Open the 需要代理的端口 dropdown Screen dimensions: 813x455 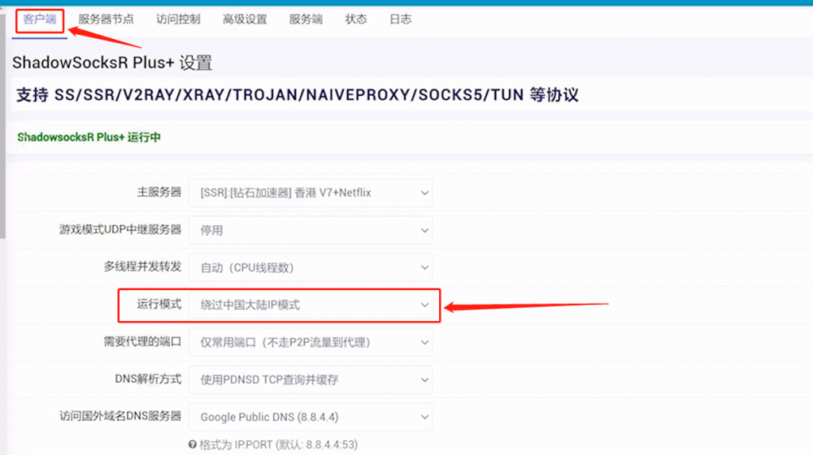[x=310, y=342]
